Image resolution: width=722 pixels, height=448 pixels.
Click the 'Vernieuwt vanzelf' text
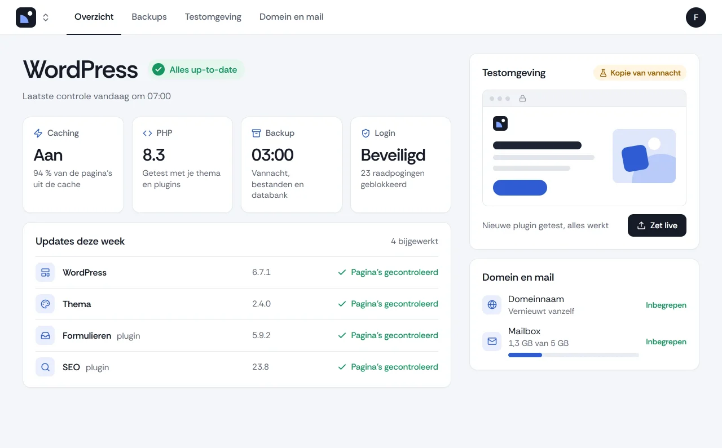[x=541, y=311]
